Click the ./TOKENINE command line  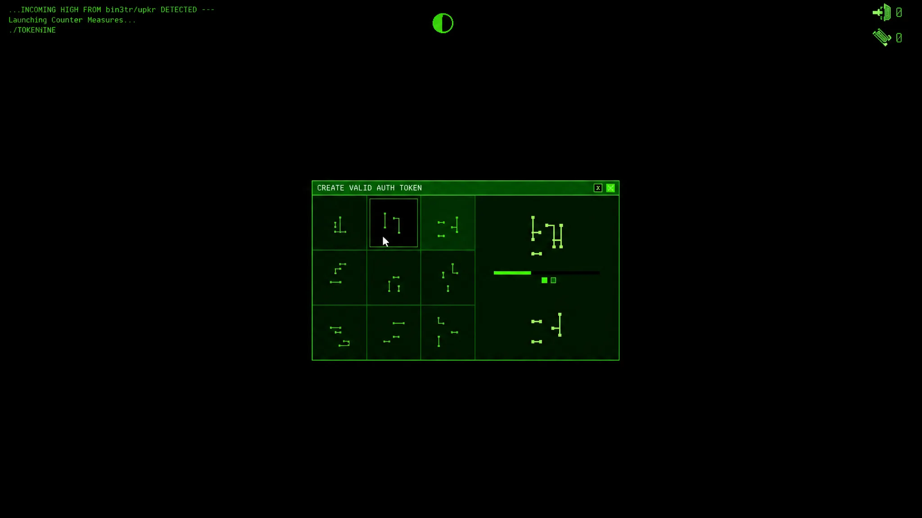click(x=32, y=30)
